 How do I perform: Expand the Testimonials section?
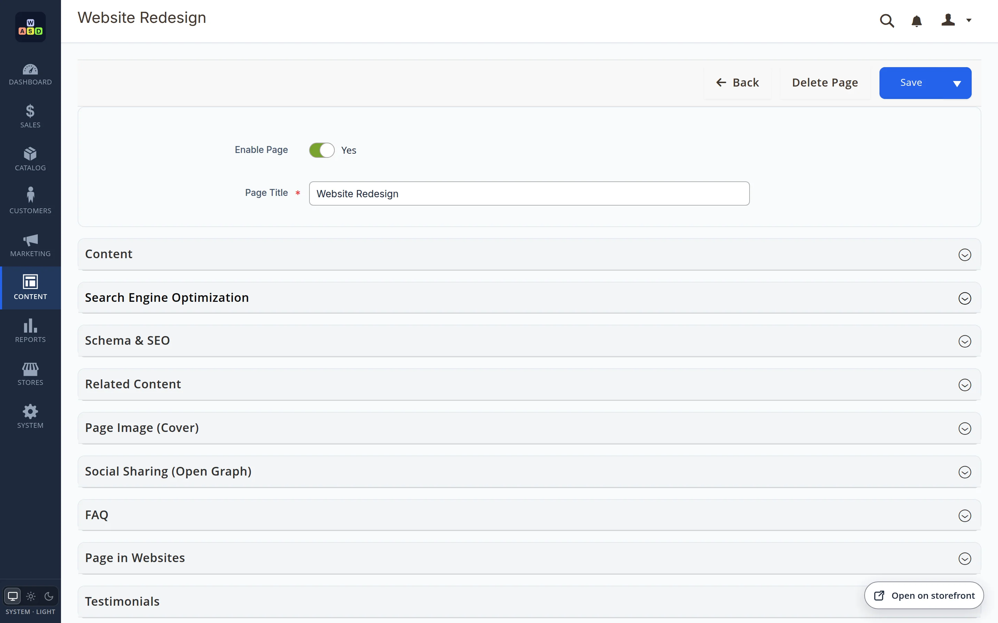pos(529,602)
